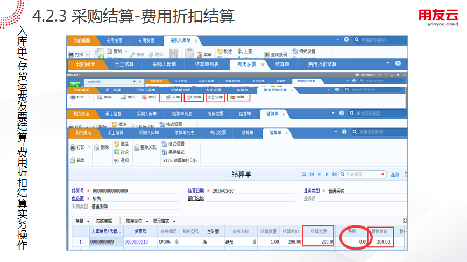Viewport: 467px width, 262px height.
Task: Open the 排序定位 dropdown
Action: tap(136, 221)
